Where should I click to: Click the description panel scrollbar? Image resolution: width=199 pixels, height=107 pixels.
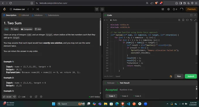[100, 33]
